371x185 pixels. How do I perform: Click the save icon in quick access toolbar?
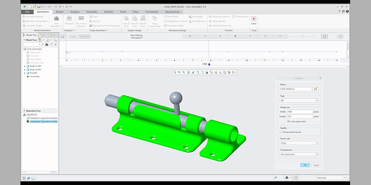[x=39, y=7]
